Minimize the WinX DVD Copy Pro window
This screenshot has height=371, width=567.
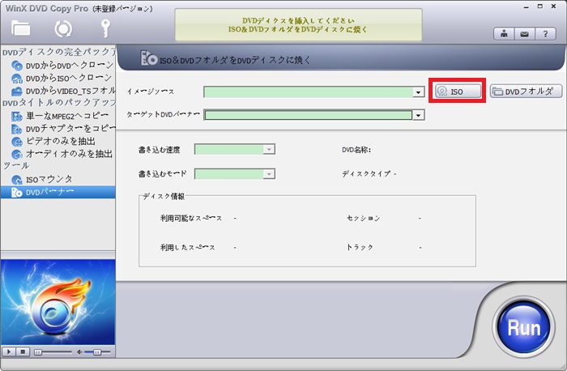coord(526,6)
